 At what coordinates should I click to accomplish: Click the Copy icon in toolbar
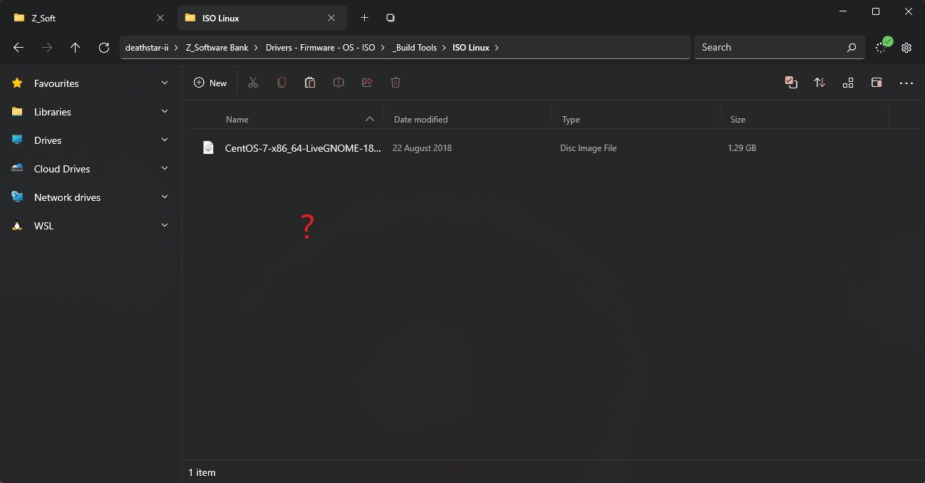(281, 83)
